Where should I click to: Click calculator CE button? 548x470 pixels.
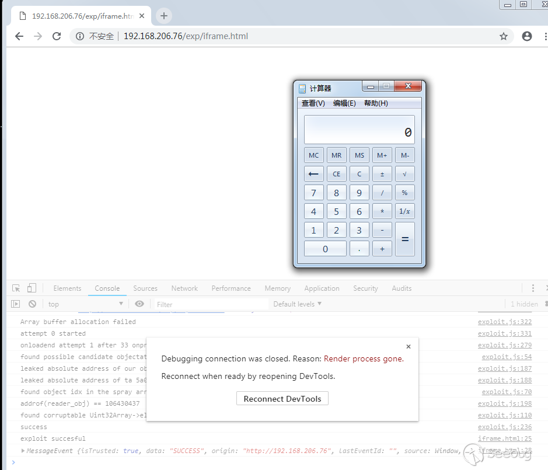[x=336, y=174]
